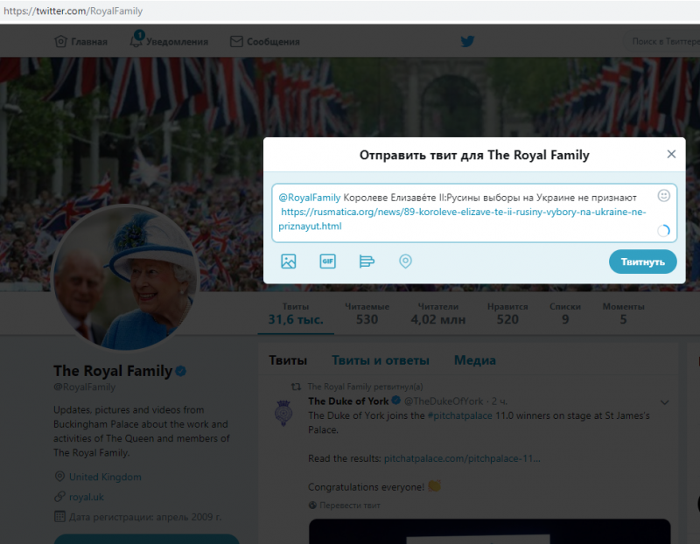This screenshot has width=700, height=544.
Task: Open Уведомления bell icon
Action: pos(136,40)
